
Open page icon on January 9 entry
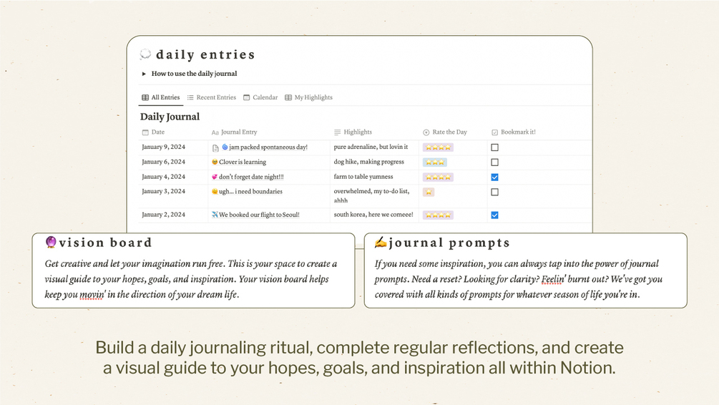click(x=215, y=147)
